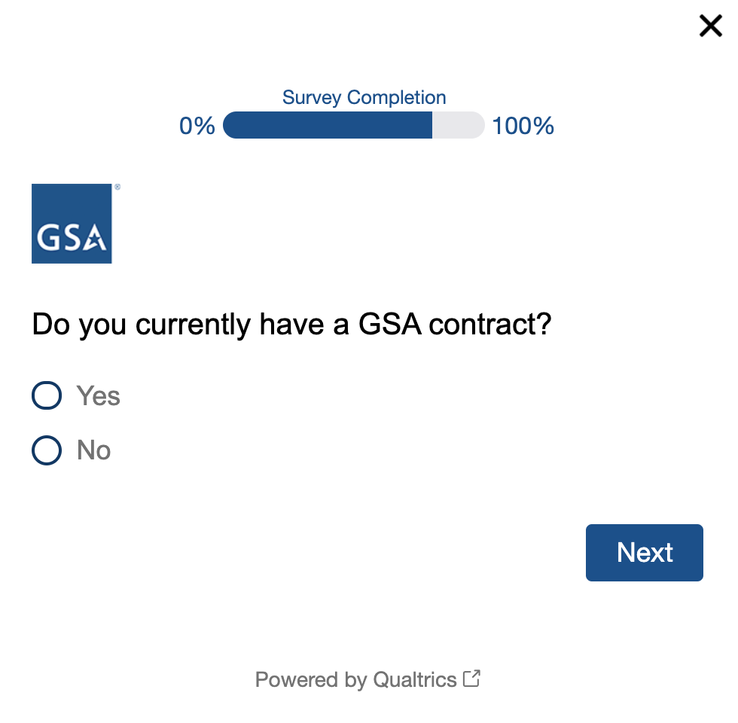Click the Survey Completion heading
This screenshot has height=723, width=738.
(364, 98)
